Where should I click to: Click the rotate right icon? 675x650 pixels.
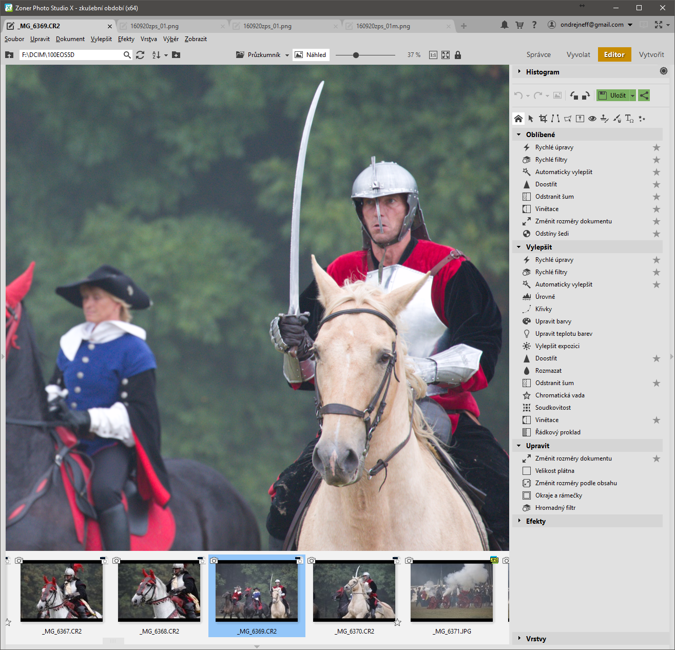coord(586,95)
